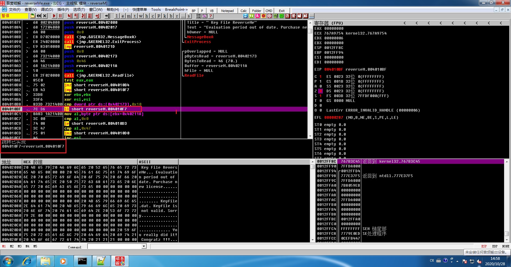Screen dimensions: 511x267
Task: Click the red question mark help icon
Action: [210, 16]
